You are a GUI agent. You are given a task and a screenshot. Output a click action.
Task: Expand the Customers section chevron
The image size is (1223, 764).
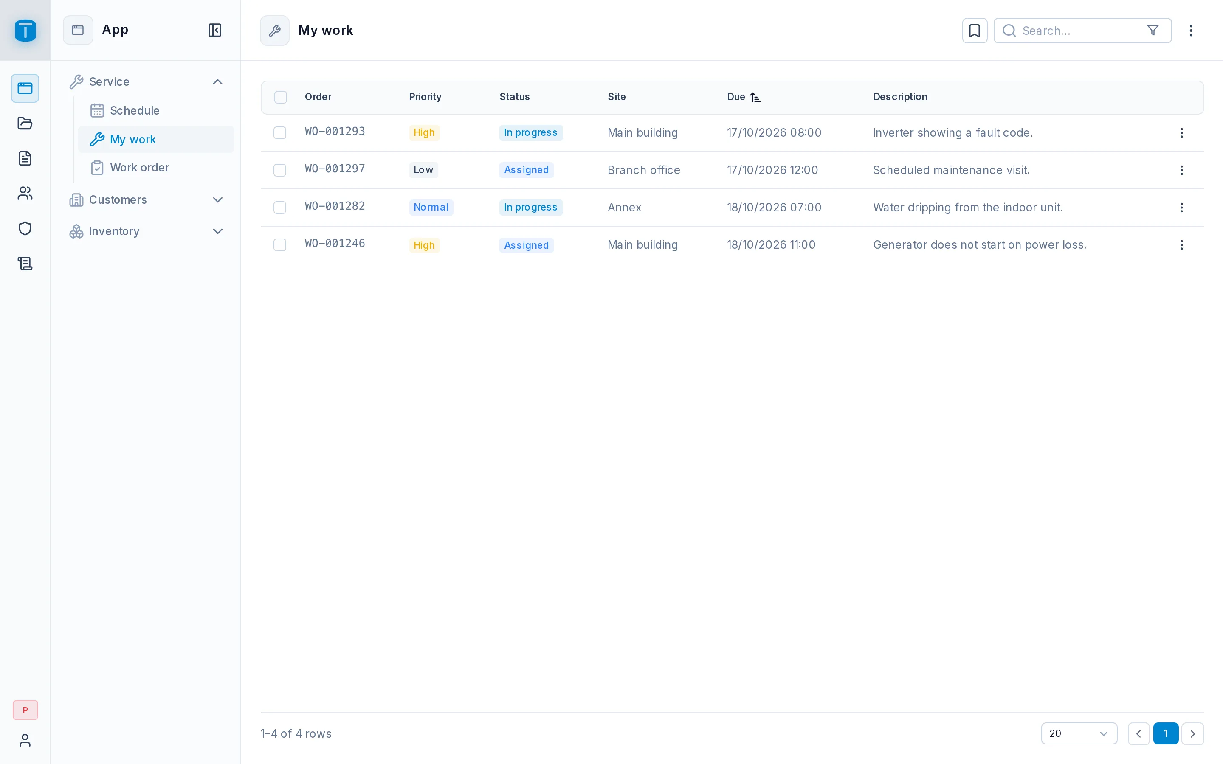pyautogui.click(x=218, y=200)
